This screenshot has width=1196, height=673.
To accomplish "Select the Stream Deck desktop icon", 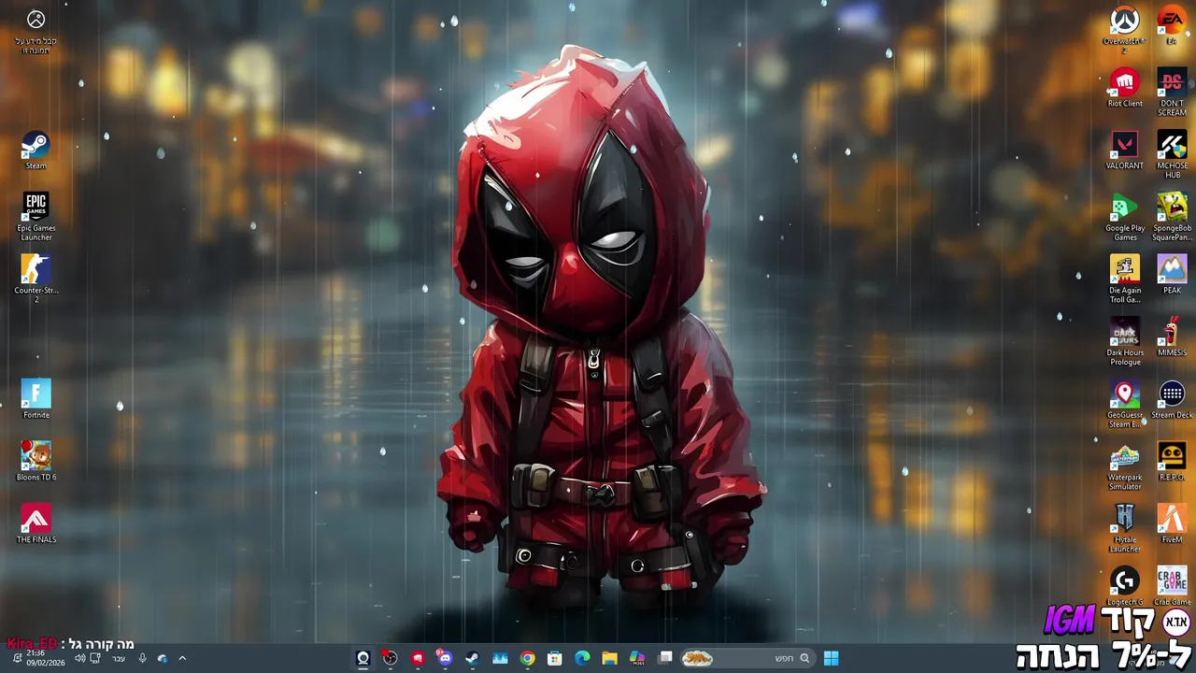I will 1172,399.
